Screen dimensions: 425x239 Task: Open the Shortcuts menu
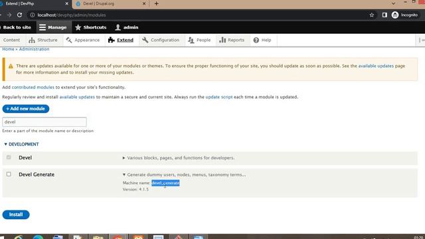tap(91, 27)
